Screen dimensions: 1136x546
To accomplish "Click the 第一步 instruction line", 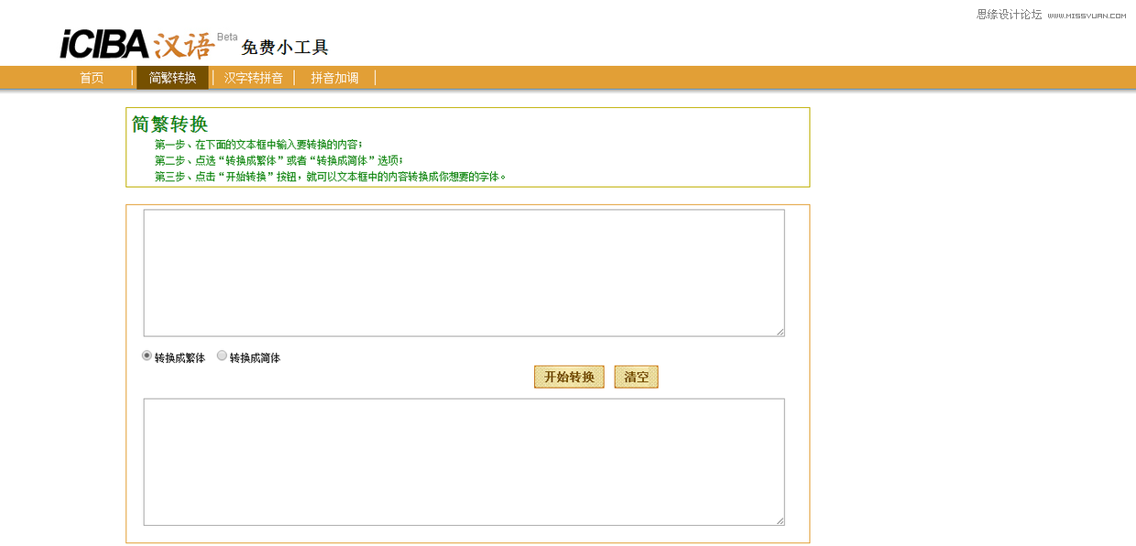I will click(258, 145).
